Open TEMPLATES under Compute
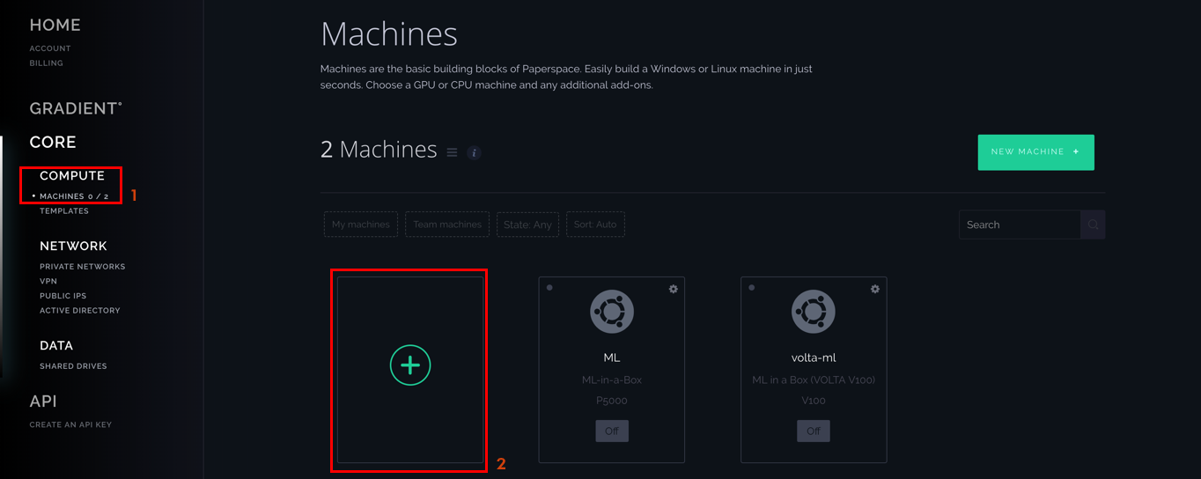 tap(64, 211)
